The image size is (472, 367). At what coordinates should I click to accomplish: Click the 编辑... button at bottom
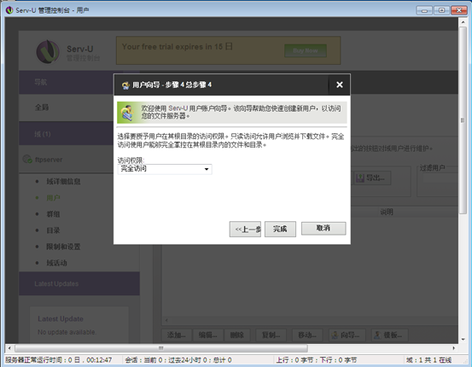[207, 335]
